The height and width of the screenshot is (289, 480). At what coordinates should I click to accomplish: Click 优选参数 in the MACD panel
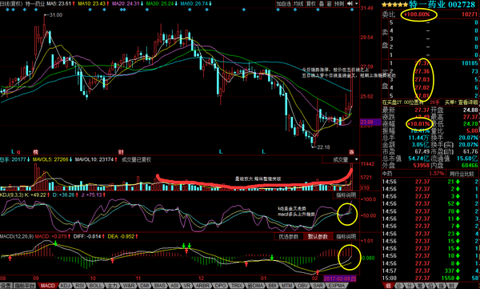(288, 236)
